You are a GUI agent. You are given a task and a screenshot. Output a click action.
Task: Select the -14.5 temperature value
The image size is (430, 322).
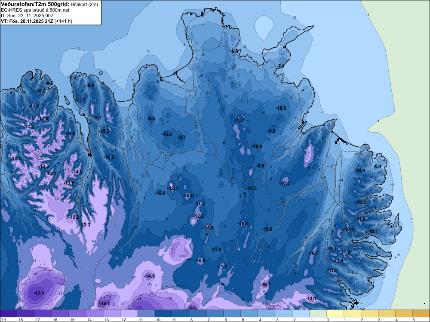pyautogui.click(x=209, y=228)
